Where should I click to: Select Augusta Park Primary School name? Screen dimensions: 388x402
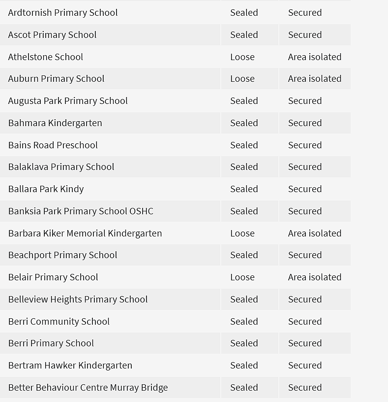68,101
